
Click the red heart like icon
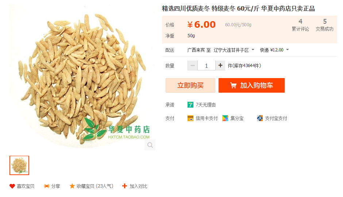[x=12, y=186]
